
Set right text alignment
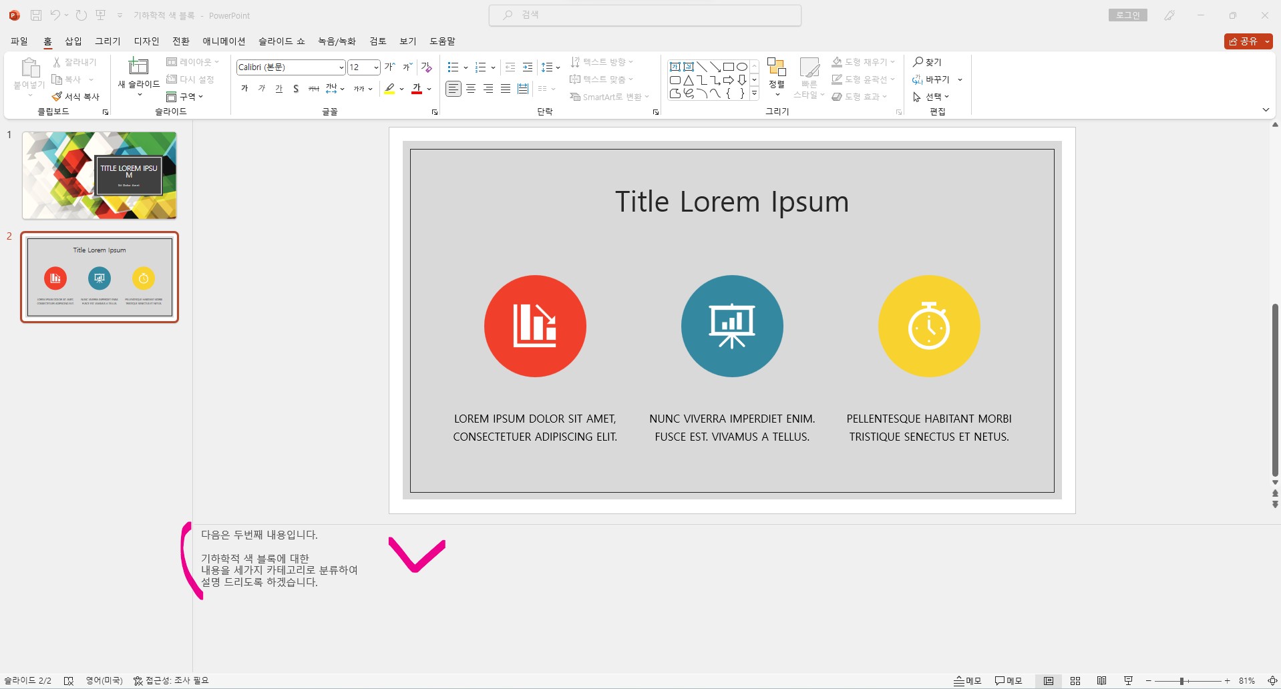point(488,89)
